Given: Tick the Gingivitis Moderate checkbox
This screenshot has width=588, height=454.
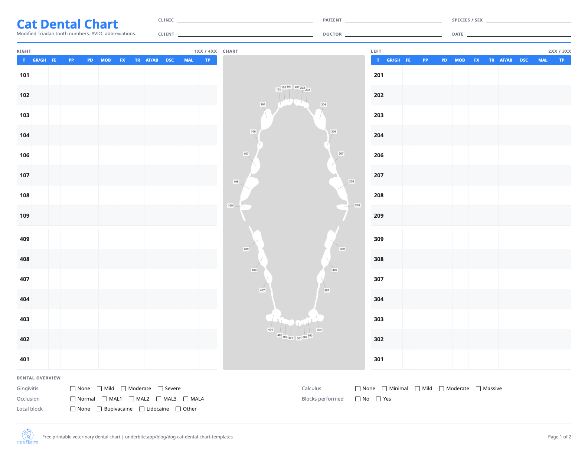Looking at the screenshot, I should point(124,389).
